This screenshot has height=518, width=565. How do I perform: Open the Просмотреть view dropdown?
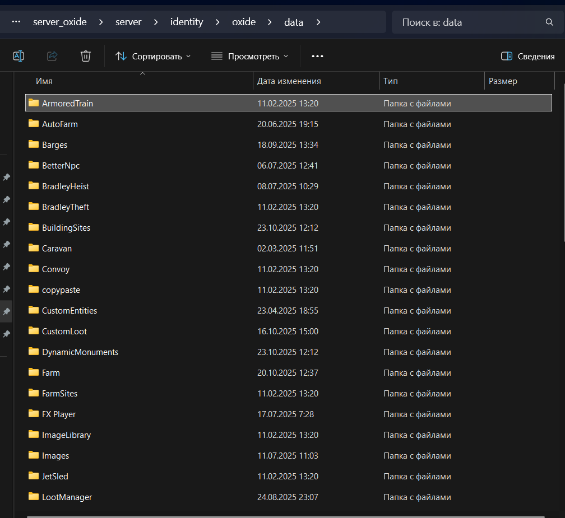[x=250, y=56]
